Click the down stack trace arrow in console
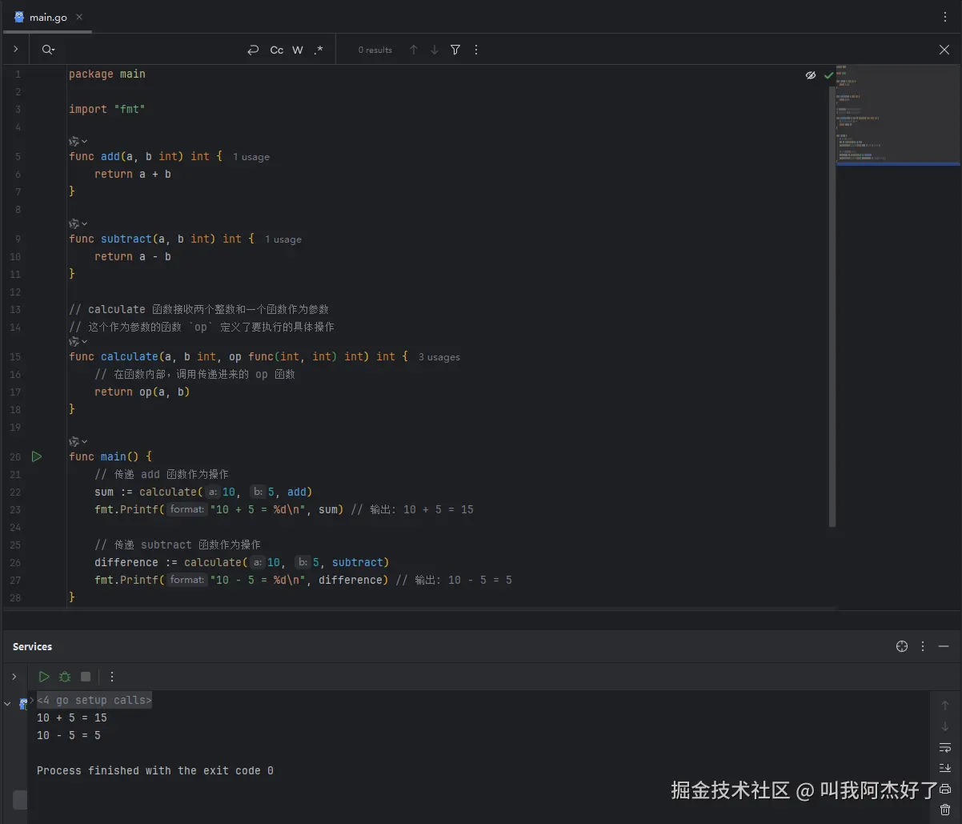The width and height of the screenshot is (962, 824). coord(945,726)
